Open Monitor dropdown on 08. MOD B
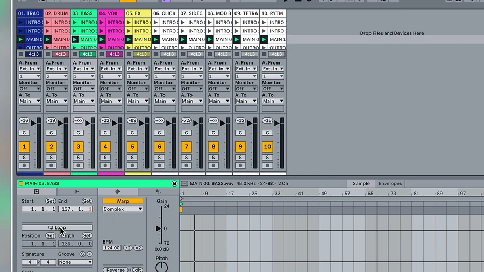 (219, 89)
